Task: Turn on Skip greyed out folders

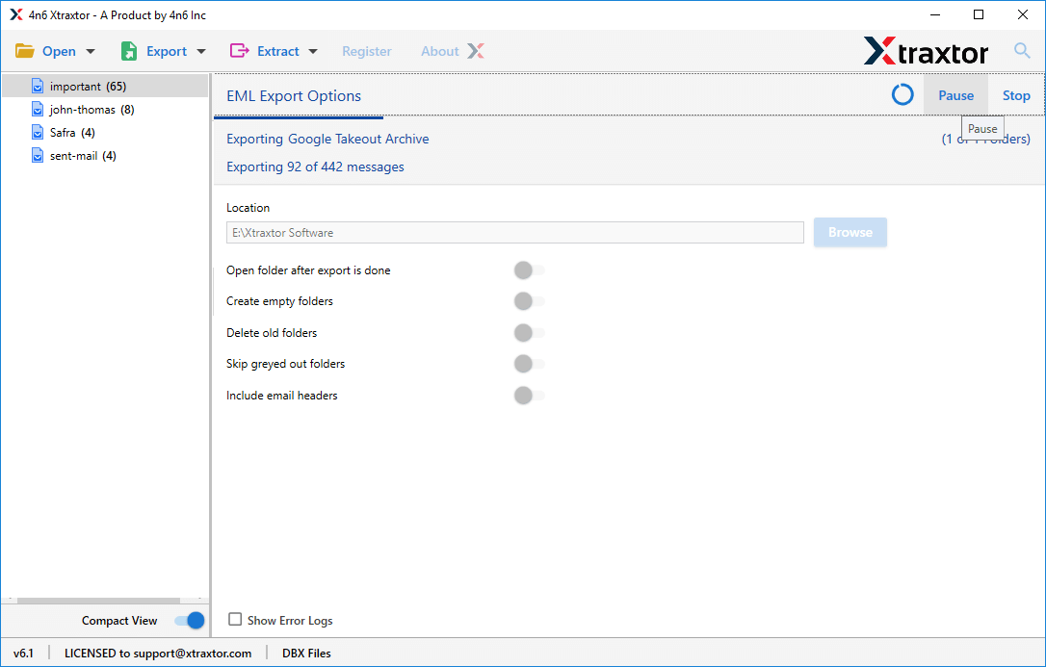Action: pos(530,364)
